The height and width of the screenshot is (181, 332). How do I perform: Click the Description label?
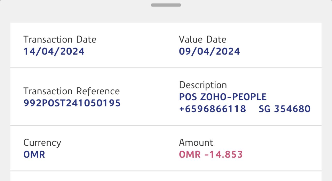(203, 85)
